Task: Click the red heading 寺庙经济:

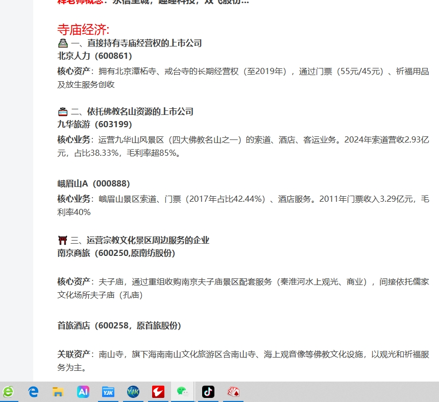Action: click(83, 30)
